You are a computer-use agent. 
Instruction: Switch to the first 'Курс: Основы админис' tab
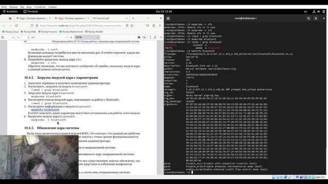[x=33, y=18]
